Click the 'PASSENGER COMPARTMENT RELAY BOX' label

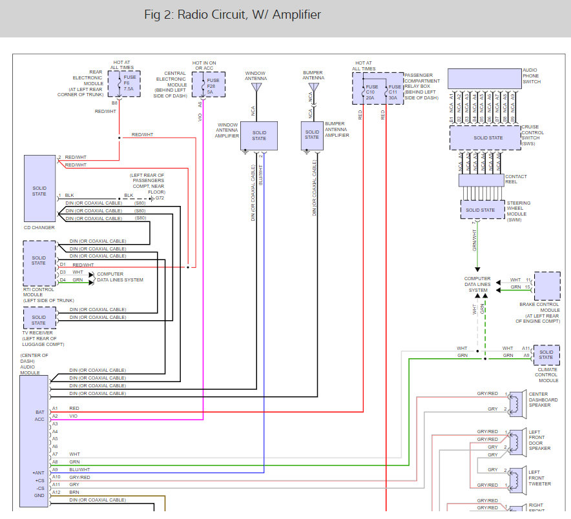422,81
